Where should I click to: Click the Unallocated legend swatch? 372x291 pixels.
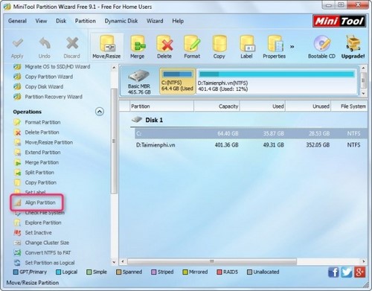point(249,272)
